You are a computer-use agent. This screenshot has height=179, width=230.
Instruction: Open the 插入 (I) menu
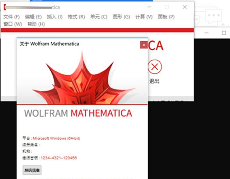click(x=55, y=17)
